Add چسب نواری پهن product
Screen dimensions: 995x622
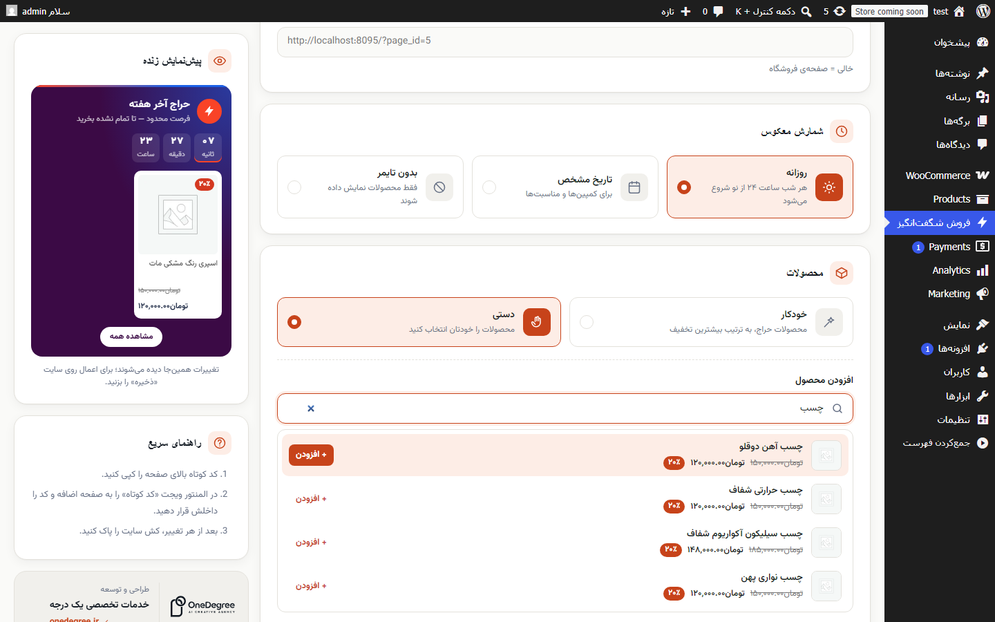click(x=311, y=586)
